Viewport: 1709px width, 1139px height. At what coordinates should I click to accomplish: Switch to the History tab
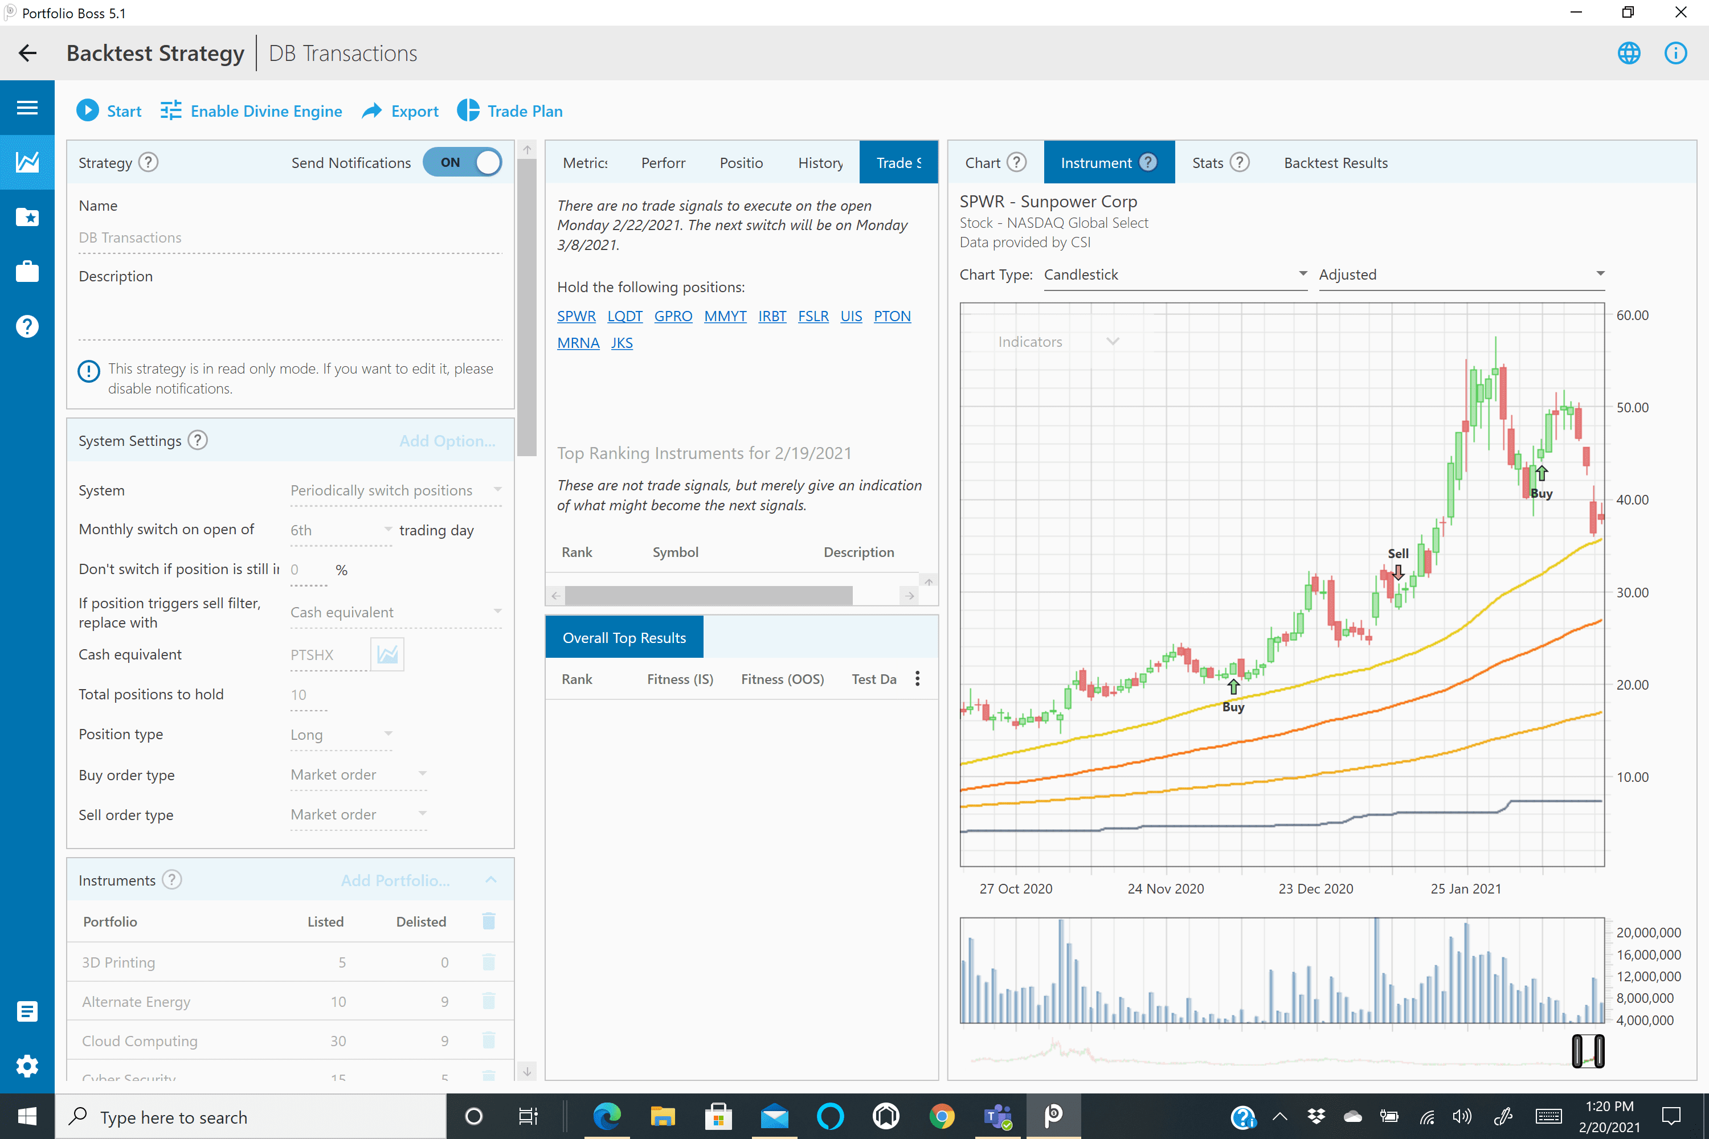coord(820,163)
